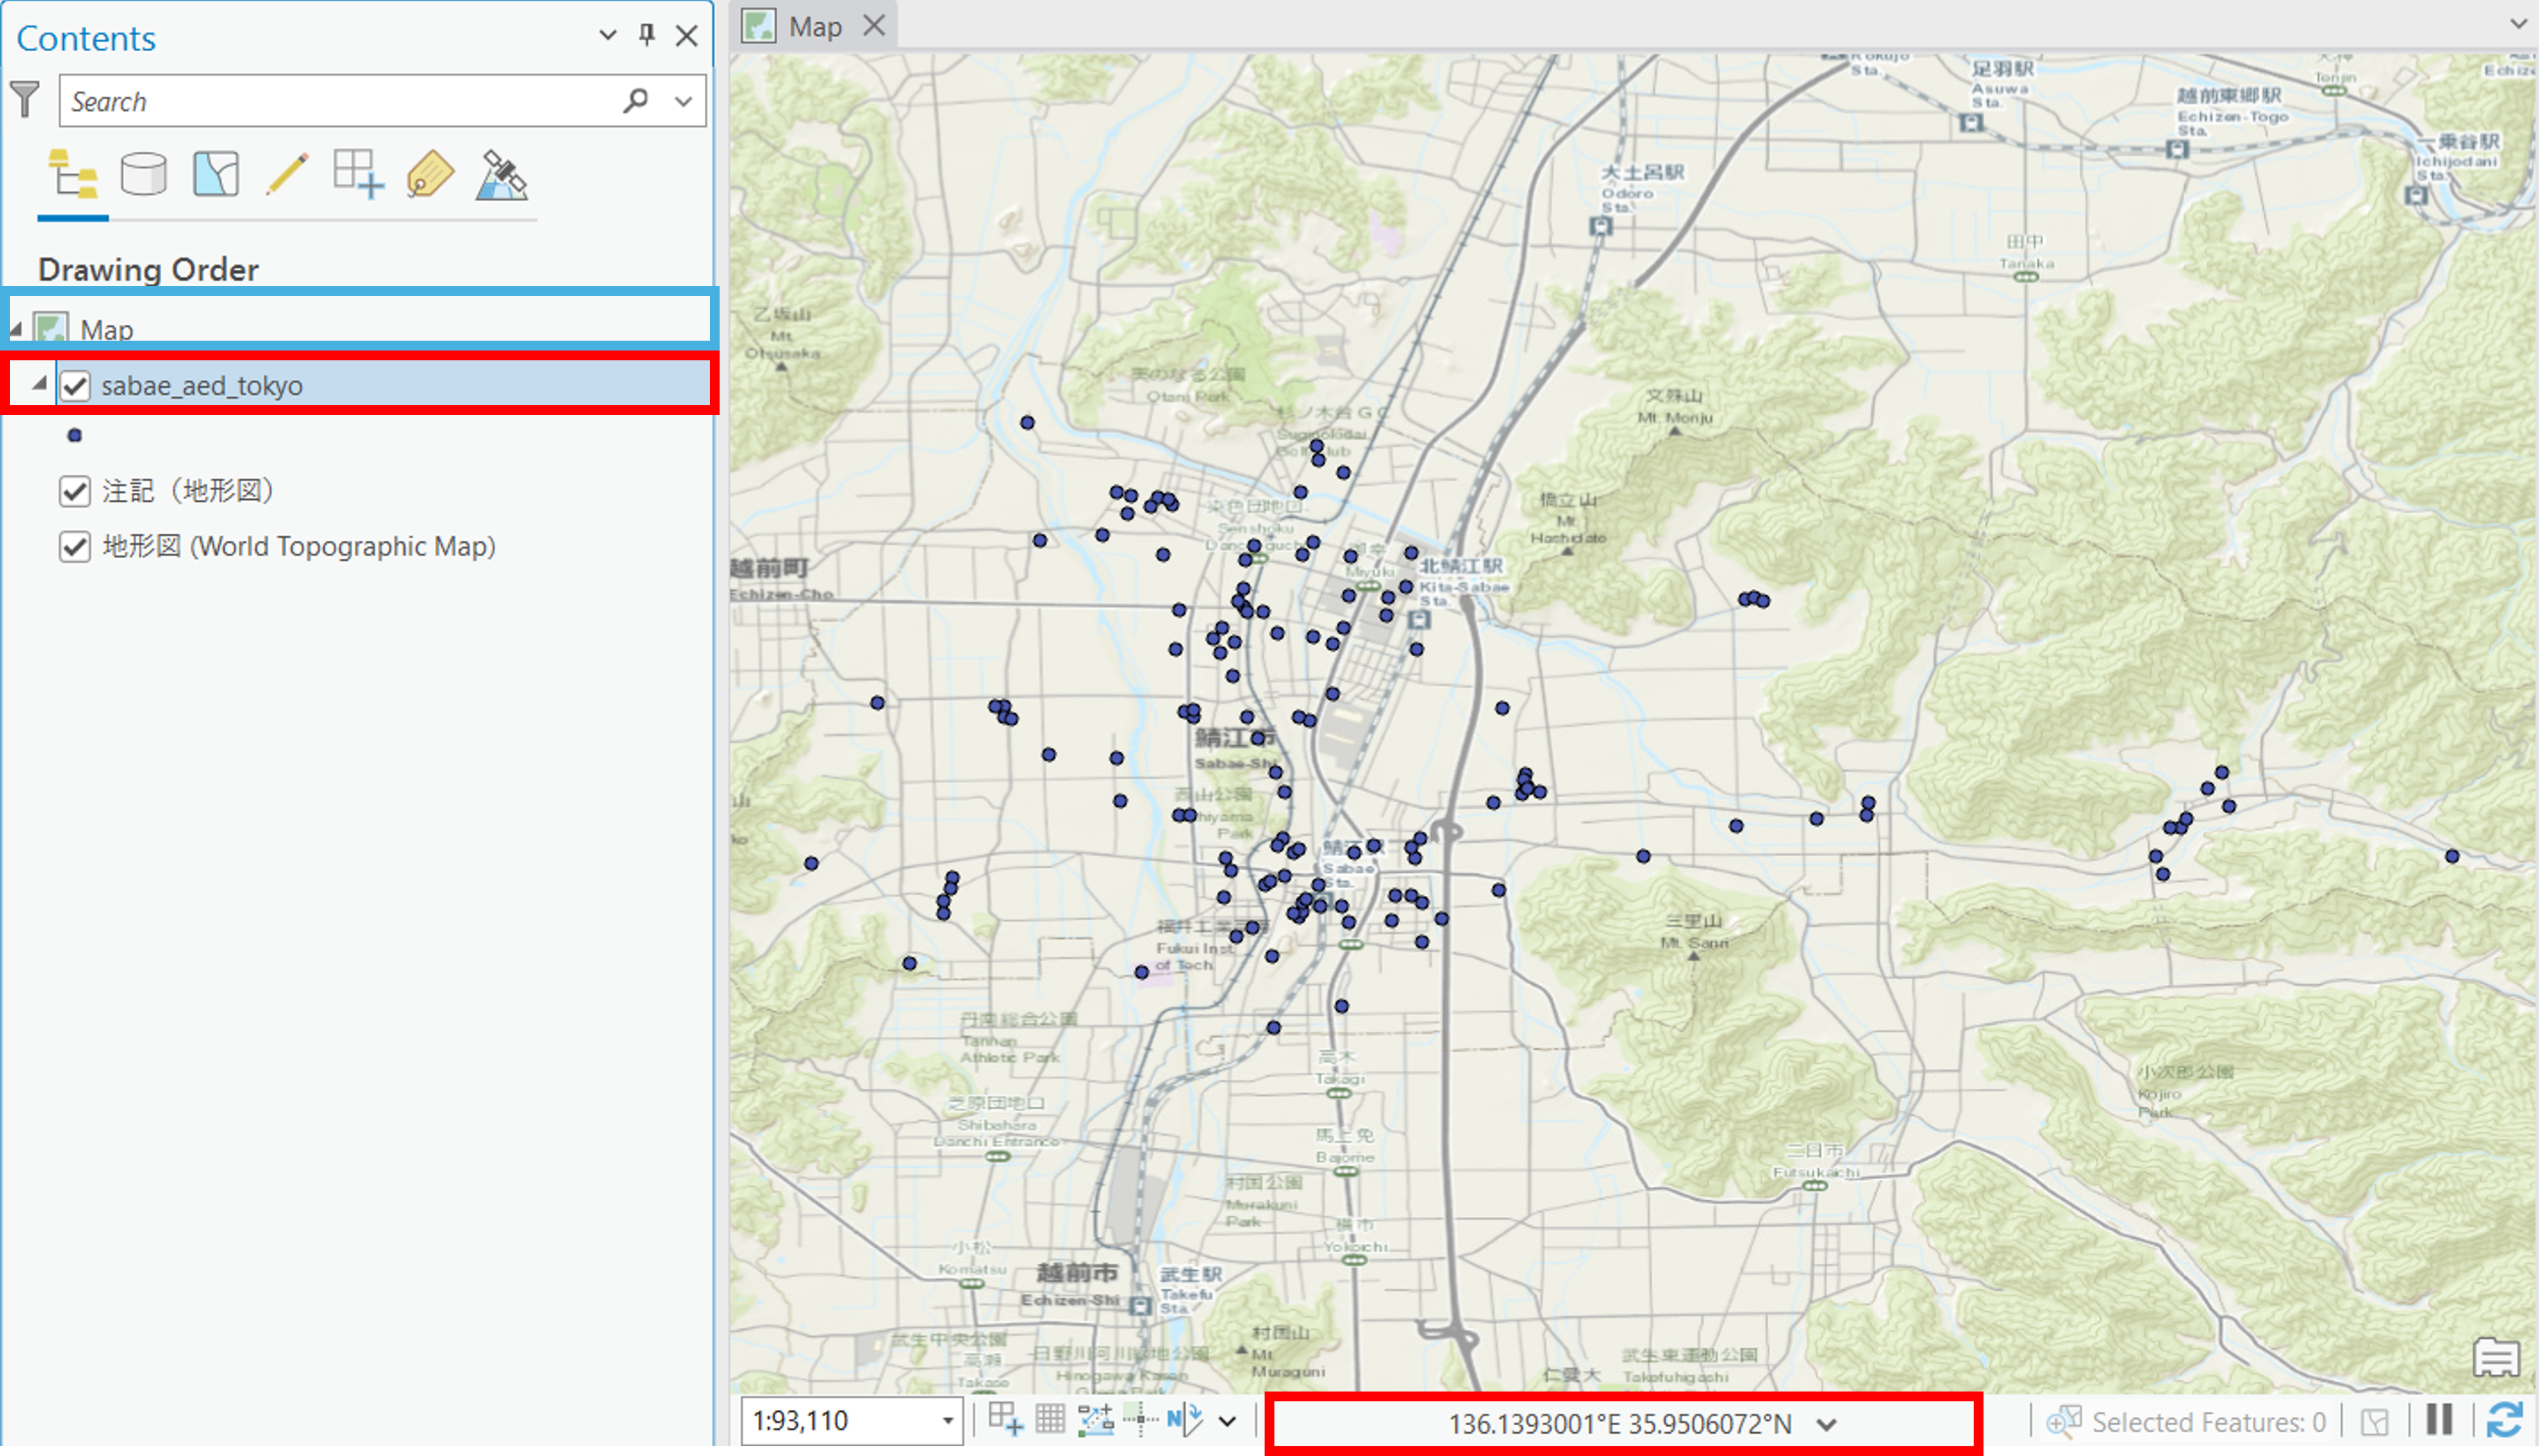Screen dimensions: 2539x1456
Task: Open coordinate display units dropdown arrow
Action: pos(1826,1424)
